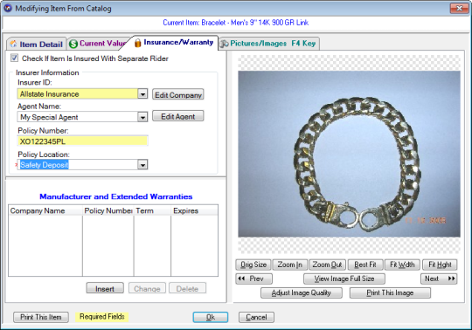Toggle Check If Item Is Insured With Separate Rider
The width and height of the screenshot is (472, 330).
pos(14,58)
